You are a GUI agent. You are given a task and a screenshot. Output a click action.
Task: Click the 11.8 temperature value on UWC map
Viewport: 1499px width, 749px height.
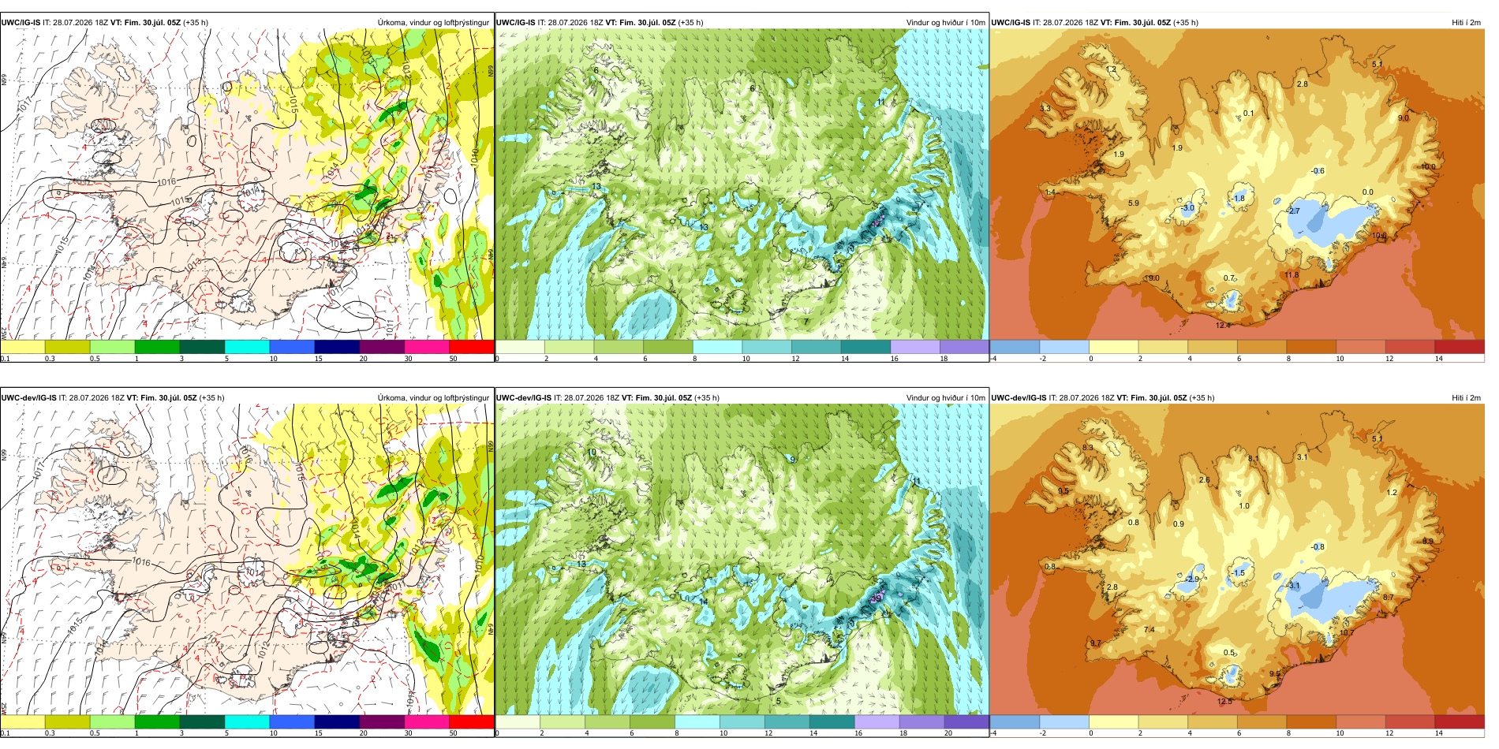coord(1292,275)
